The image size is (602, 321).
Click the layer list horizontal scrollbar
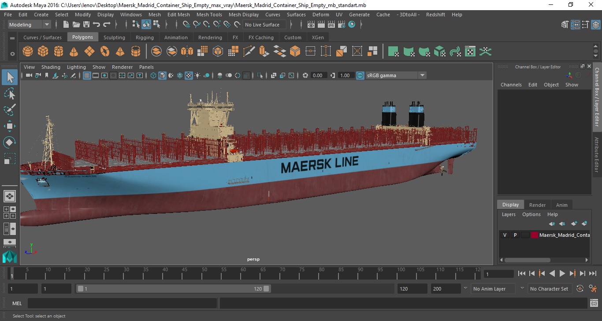point(527,260)
